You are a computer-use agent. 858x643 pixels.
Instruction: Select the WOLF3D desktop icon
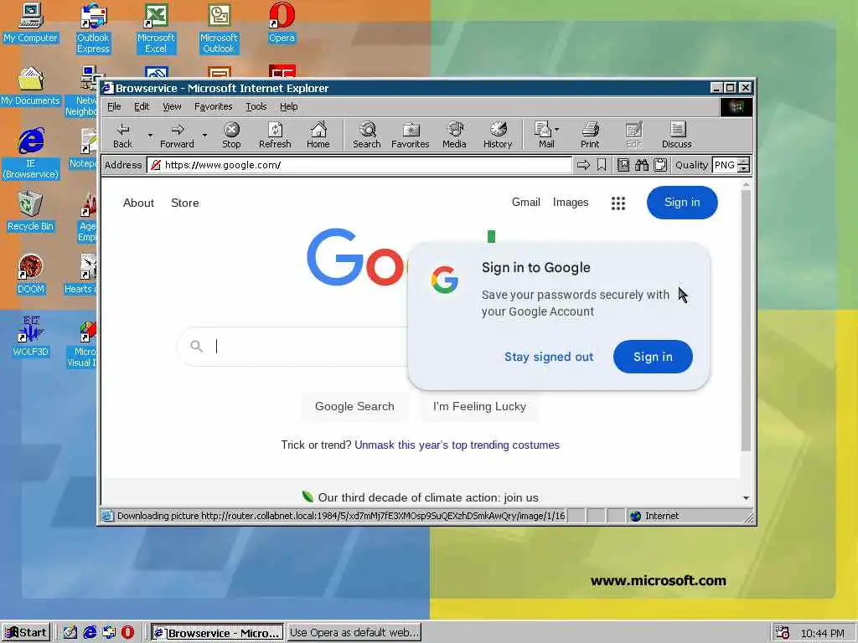[31, 337]
